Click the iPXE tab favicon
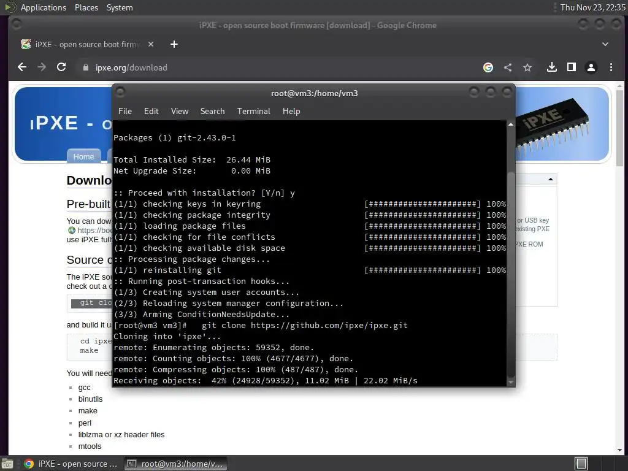The image size is (628, 471). pos(26,44)
